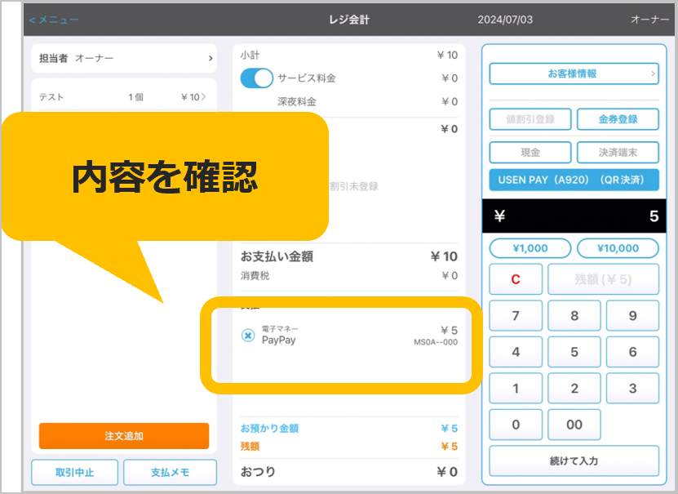Toggle the サービス料金 switch
The height and width of the screenshot is (494, 678).
click(257, 78)
